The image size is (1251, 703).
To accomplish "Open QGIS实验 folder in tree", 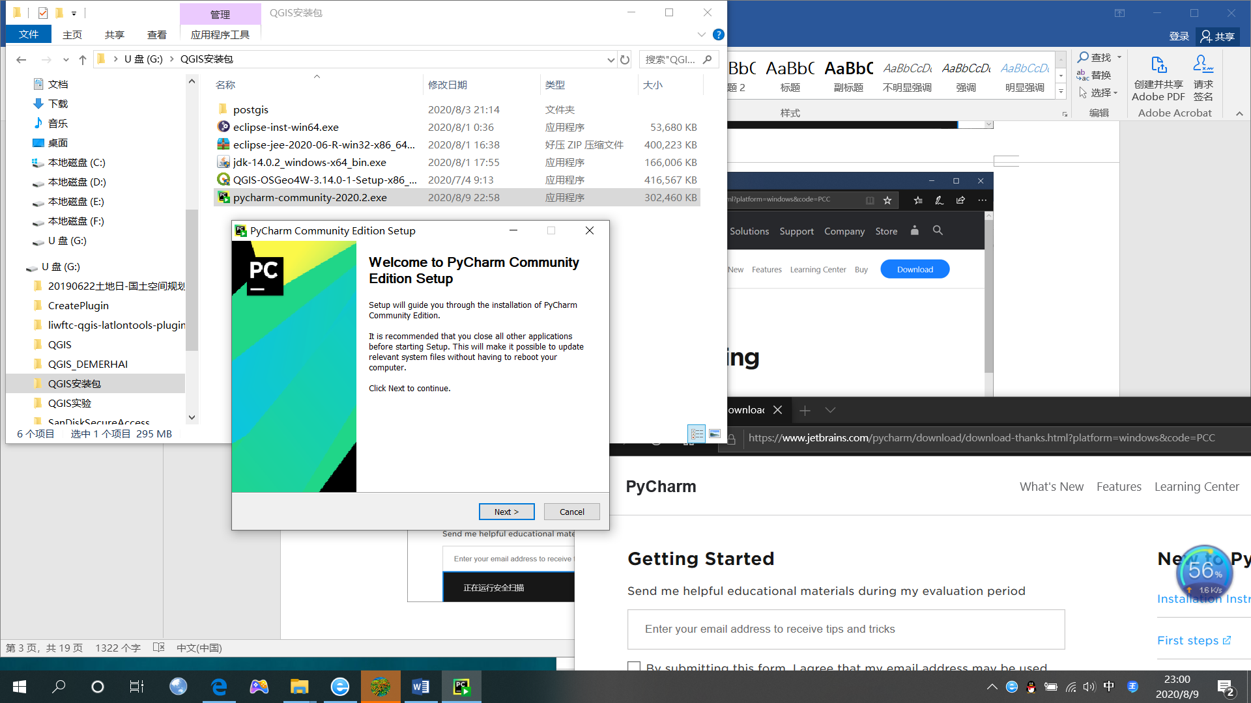I will [69, 403].
